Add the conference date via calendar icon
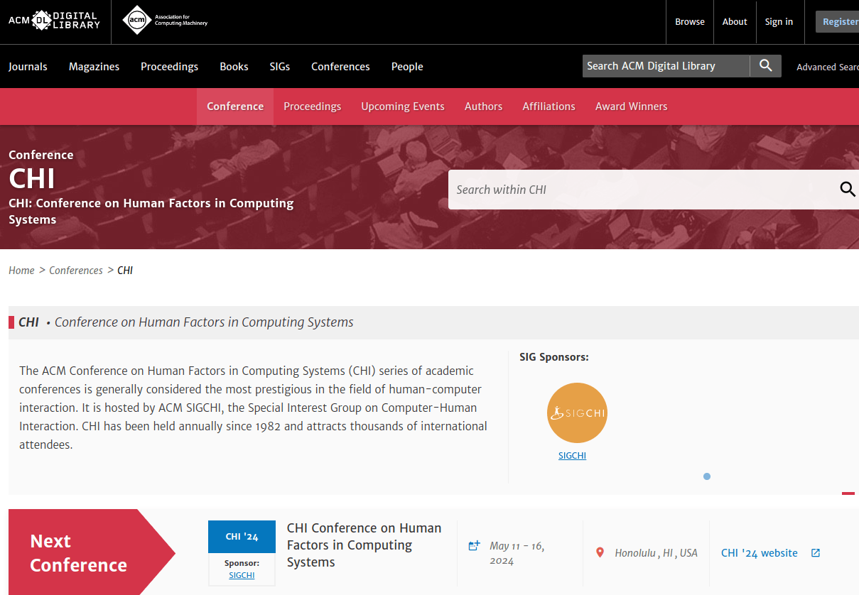This screenshot has height=595, width=859. click(475, 545)
